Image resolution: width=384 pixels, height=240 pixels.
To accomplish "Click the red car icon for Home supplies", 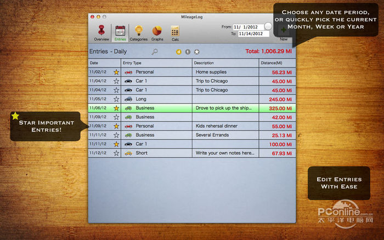I will (128, 72).
